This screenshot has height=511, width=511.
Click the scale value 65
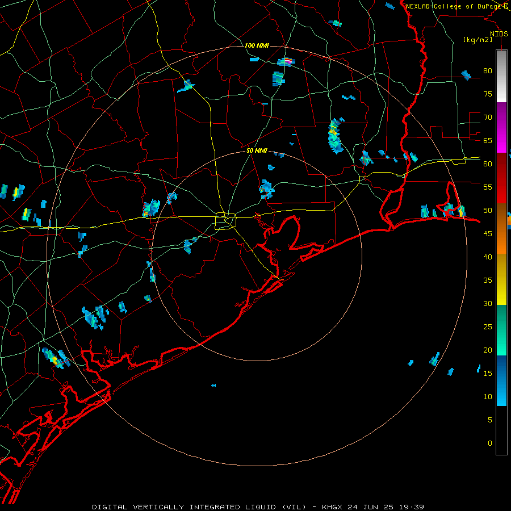(x=488, y=140)
